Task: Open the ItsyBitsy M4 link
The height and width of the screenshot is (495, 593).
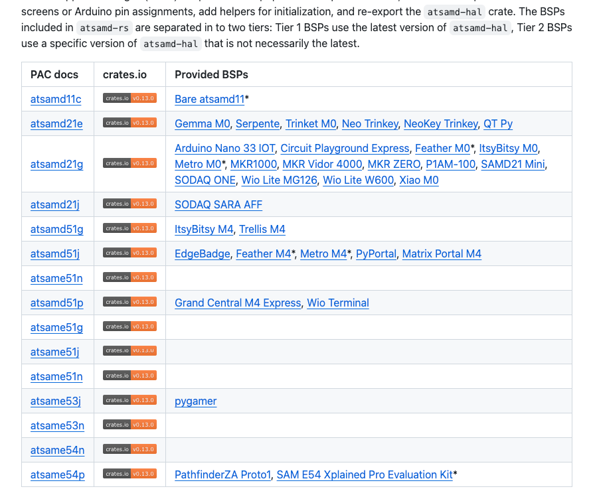Action: tap(205, 229)
